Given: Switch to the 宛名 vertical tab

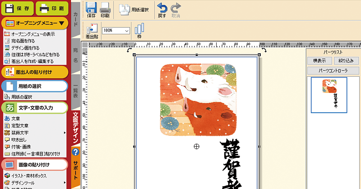Looking at the screenshot, I should point(75,55).
